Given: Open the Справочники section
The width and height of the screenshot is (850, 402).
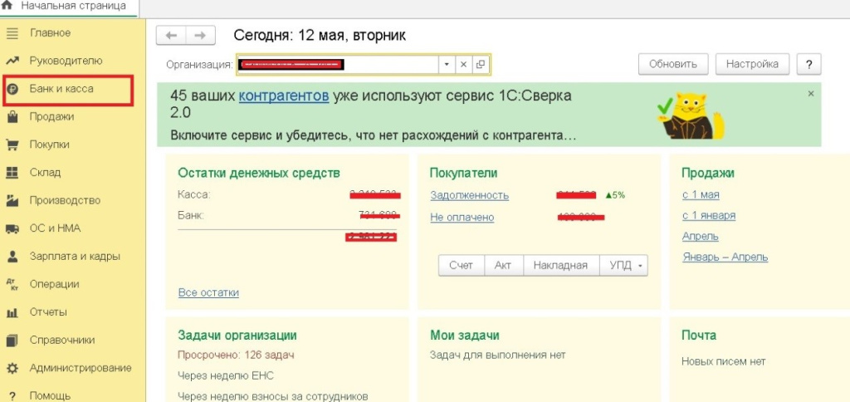Looking at the screenshot, I should coord(62,341).
